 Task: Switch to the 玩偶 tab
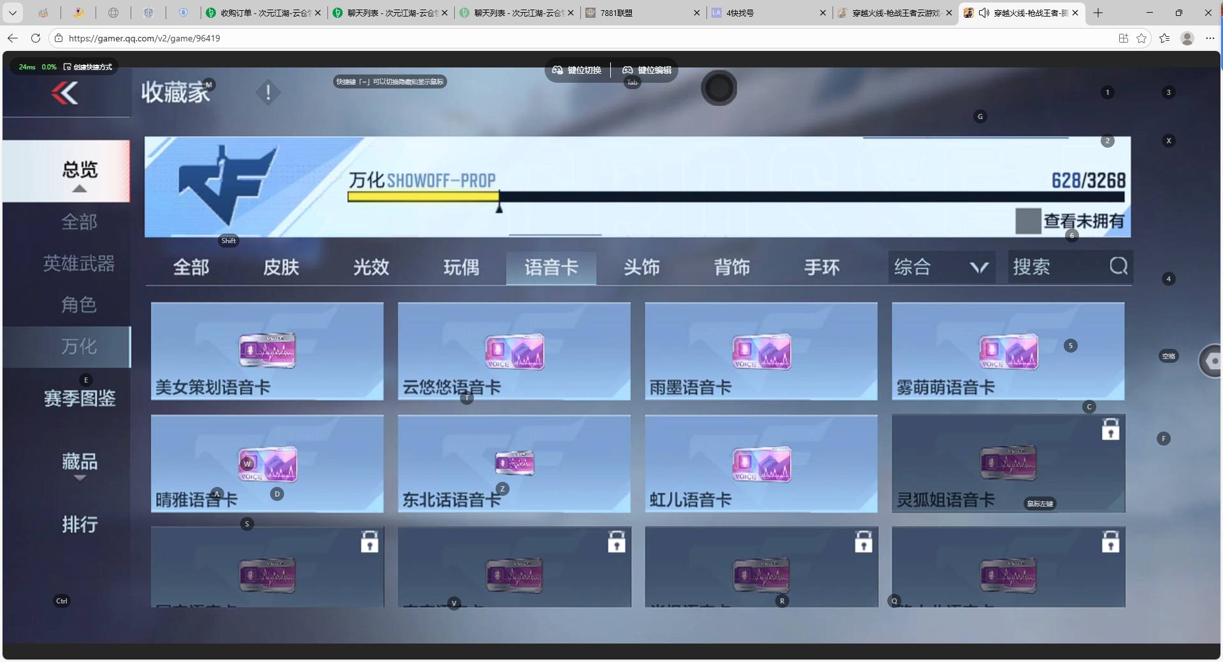click(461, 267)
